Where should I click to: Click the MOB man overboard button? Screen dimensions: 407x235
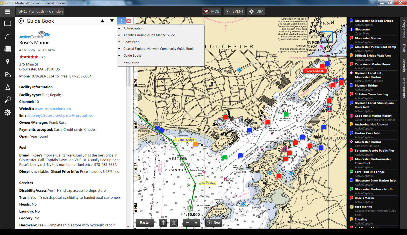(211, 11)
